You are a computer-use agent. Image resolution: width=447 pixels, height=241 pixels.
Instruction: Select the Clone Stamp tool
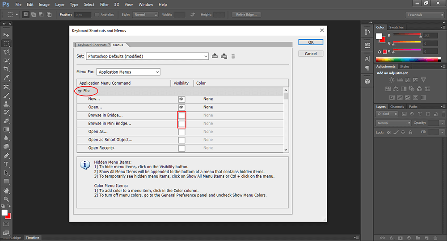pyautogui.click(x=6, y=104)
